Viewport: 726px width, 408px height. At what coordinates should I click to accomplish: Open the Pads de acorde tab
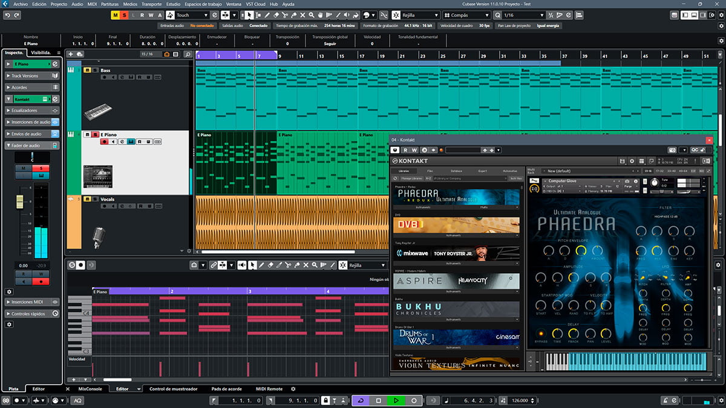tap(226, 389)
